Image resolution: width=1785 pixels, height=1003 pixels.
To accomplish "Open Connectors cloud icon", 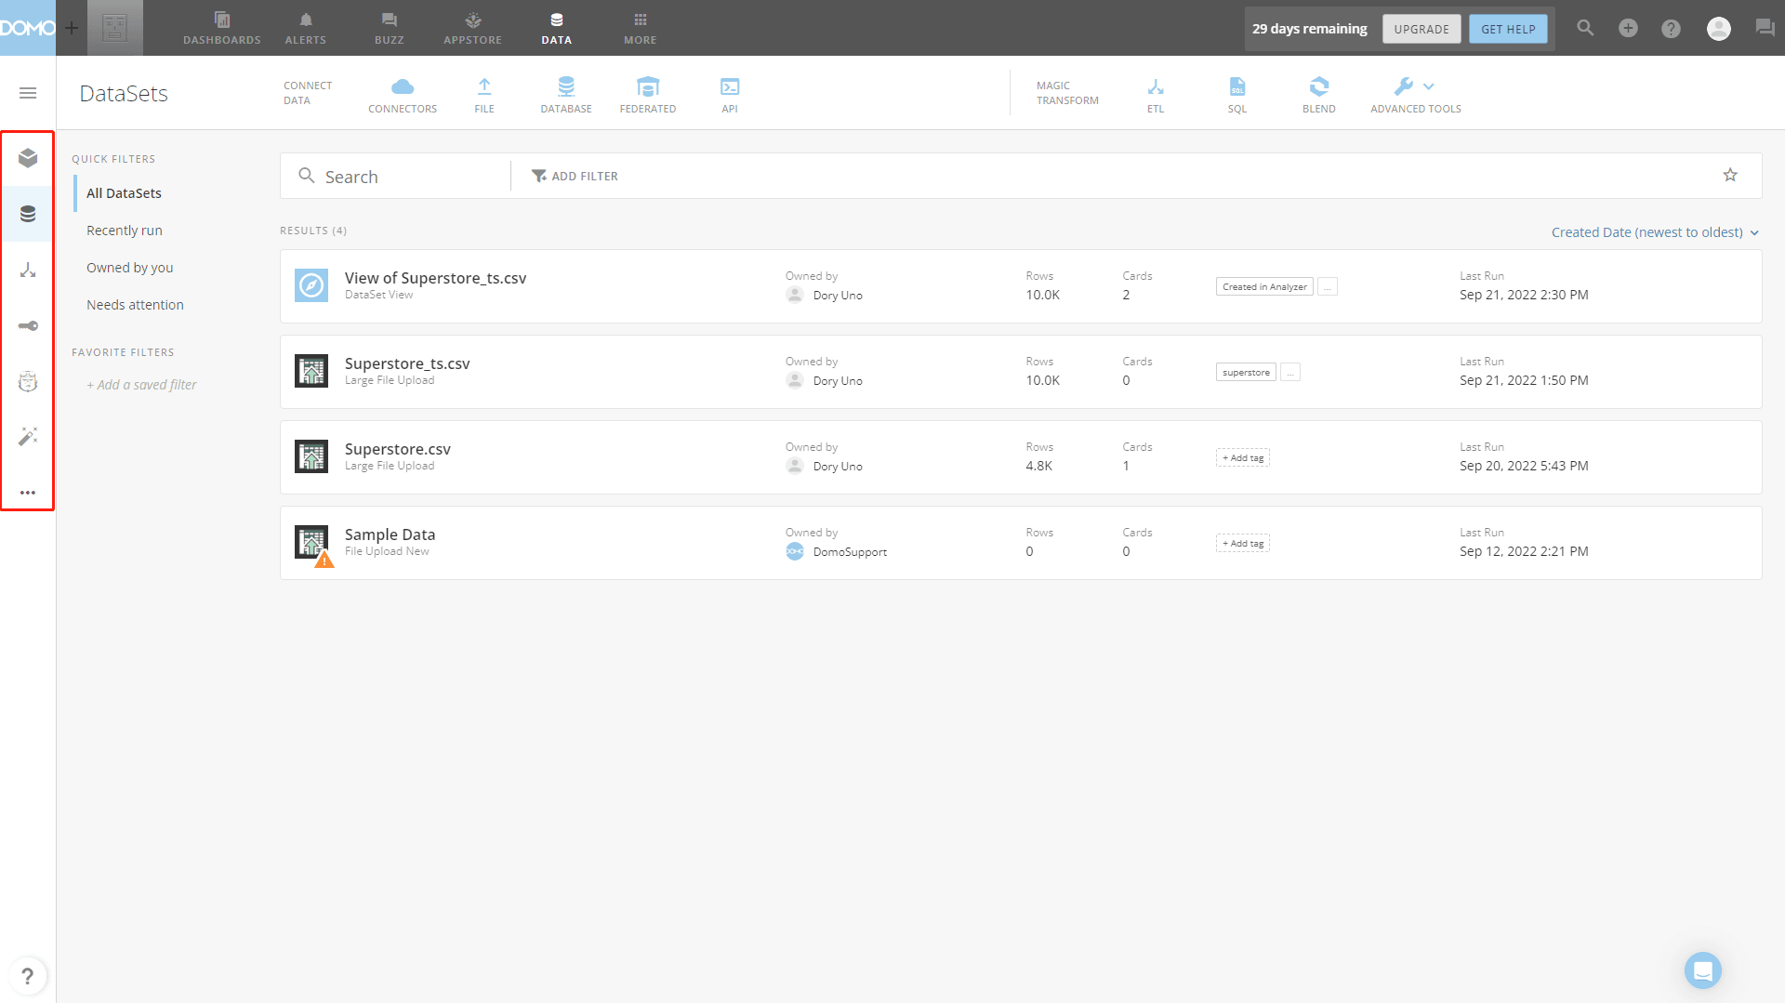I will 403,95.
